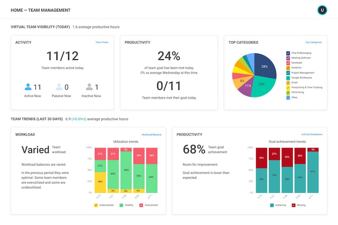Open the user avatar profile icon
338x225 pixels.
pos(322,10)
